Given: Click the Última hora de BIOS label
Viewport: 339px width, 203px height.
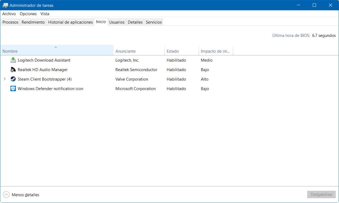Looking at the screenshot, I should pos(291,36).
